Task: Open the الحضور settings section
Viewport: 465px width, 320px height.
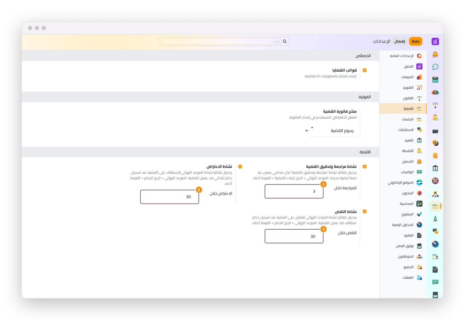Action: coord(403,267)
